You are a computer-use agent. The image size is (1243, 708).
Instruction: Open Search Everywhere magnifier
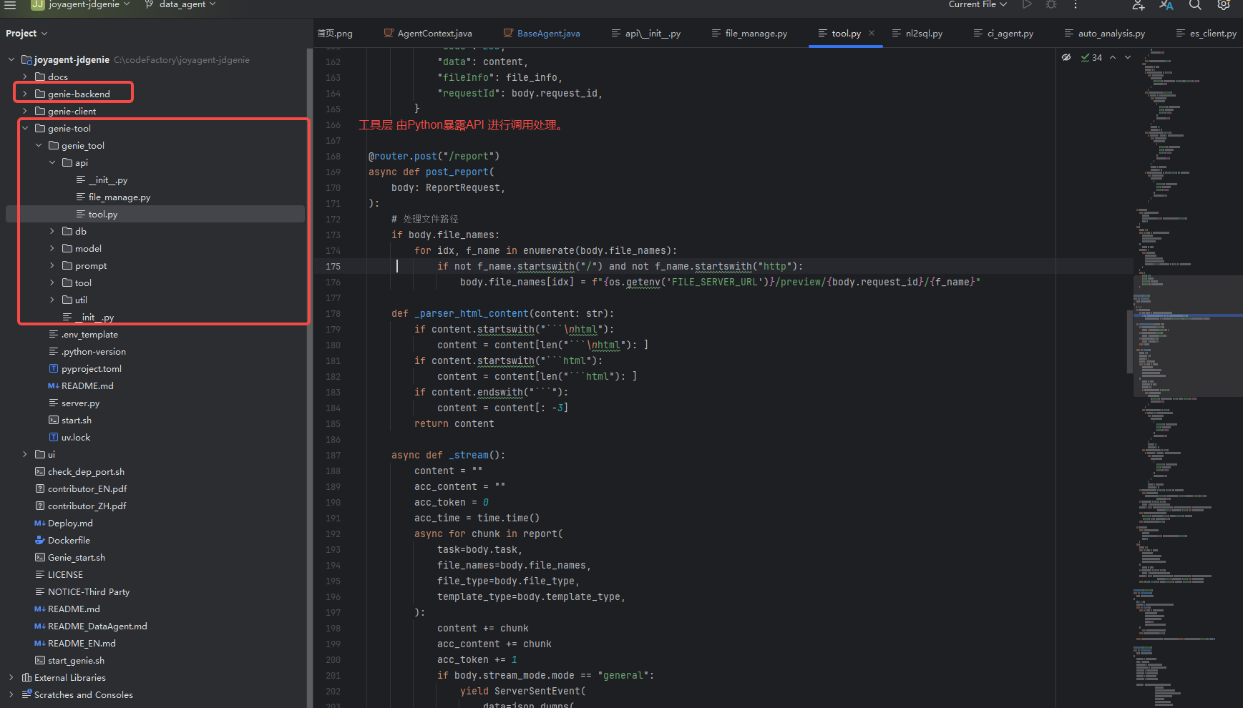[x=1195, y=4]
